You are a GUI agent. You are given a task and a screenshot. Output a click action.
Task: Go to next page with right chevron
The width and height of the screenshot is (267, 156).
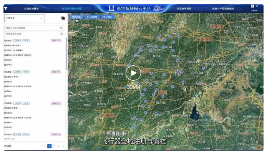(63, 146)
